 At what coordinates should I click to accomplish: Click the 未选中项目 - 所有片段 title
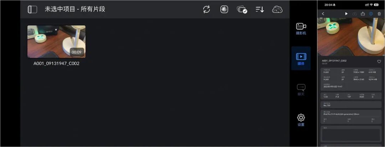(75, 9)
